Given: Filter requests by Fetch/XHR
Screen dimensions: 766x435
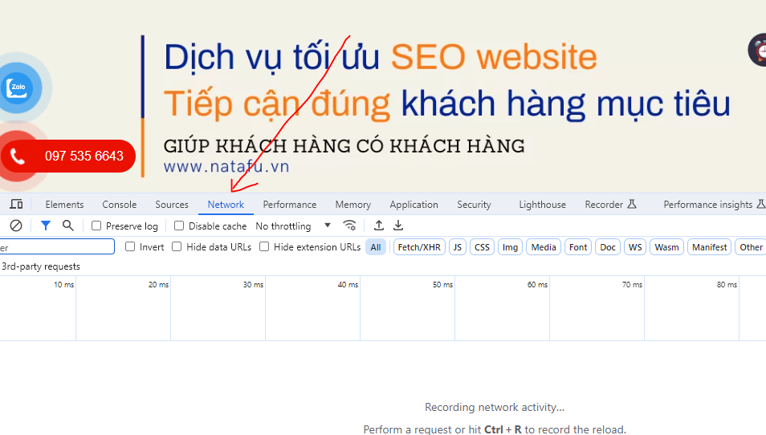Looking at the screenshot, I should point(419,247).
